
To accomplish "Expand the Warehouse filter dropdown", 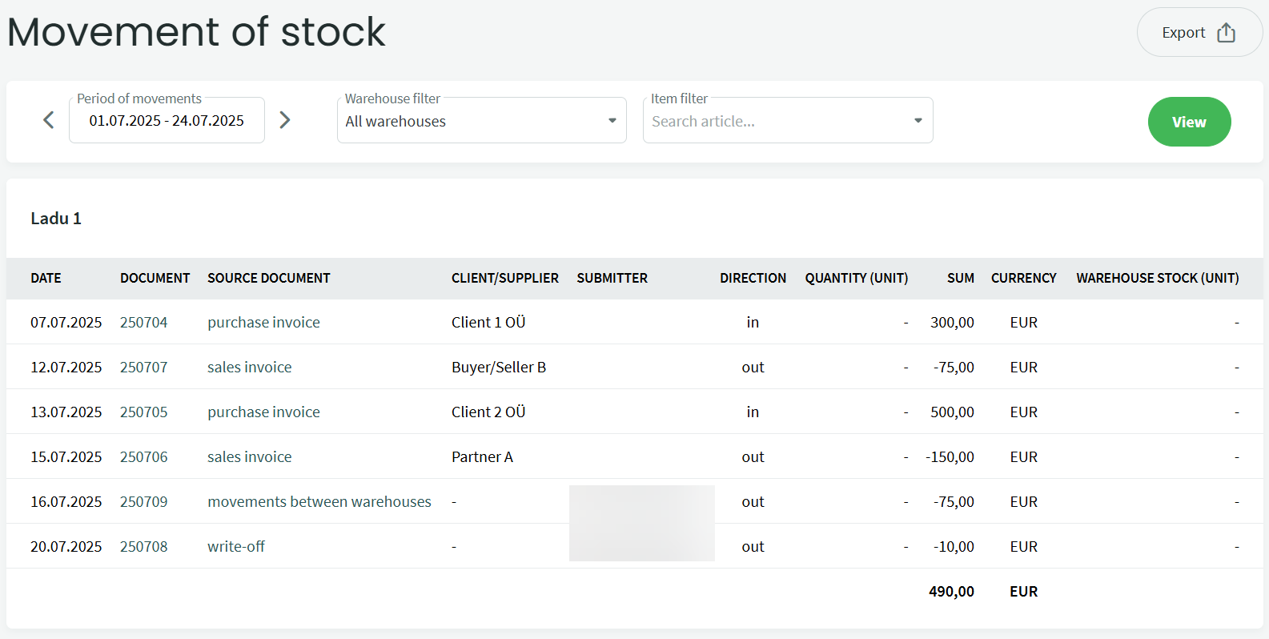I will pyautogui.click(x=481, y=121).
